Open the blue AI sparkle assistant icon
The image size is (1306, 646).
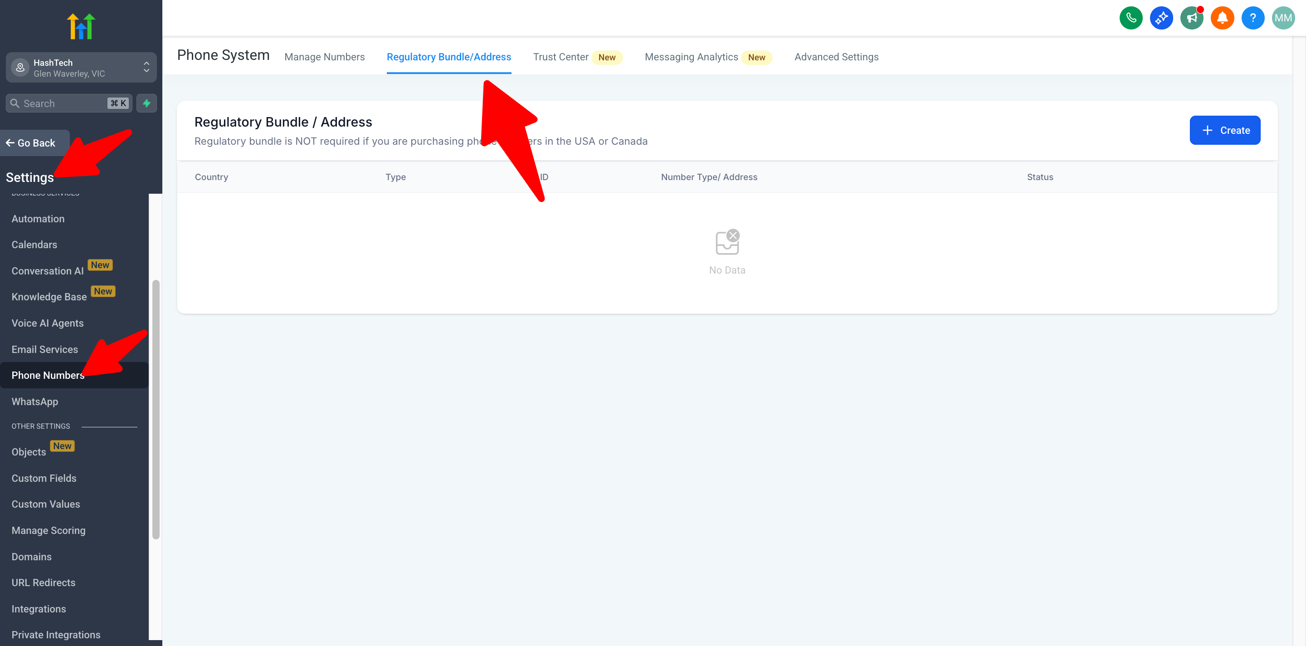point(1161,18)
